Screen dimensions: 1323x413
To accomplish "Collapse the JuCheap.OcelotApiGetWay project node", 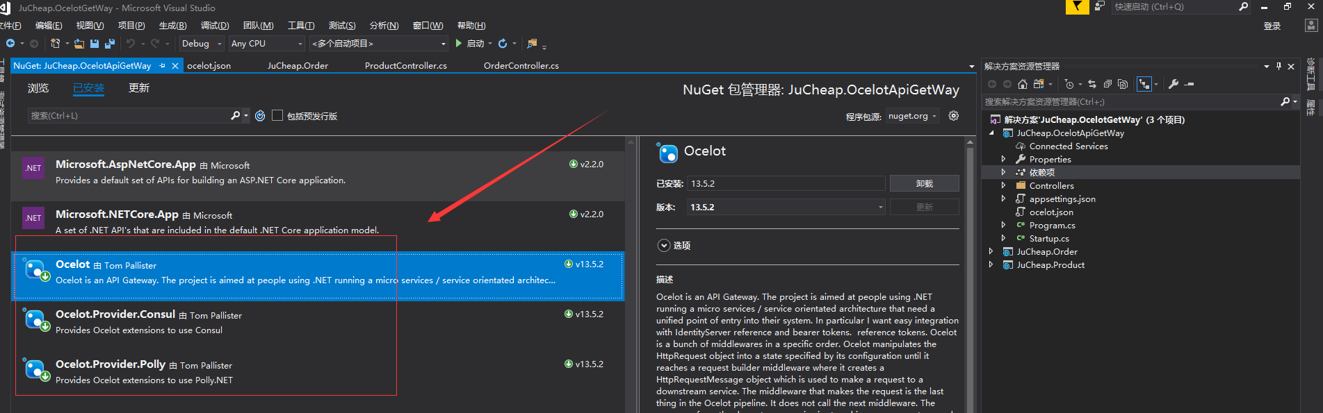I will click(x=991, y=133).
